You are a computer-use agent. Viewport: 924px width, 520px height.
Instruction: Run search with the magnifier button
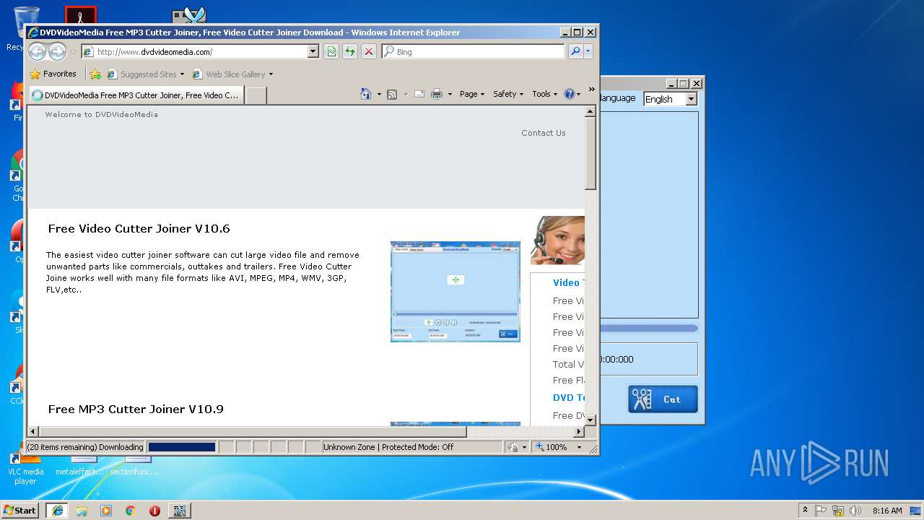(x=575, y=51)
